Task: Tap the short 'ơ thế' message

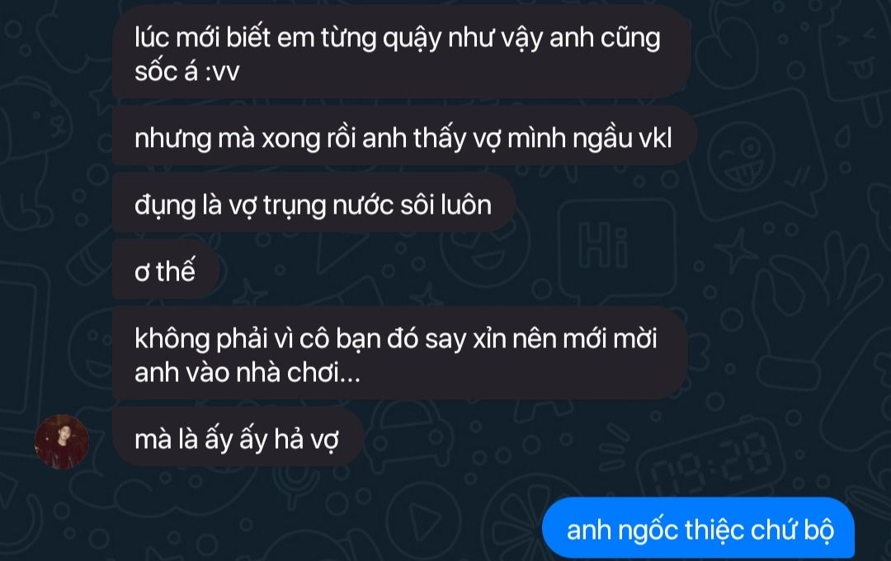Action: tap(166, 271)
